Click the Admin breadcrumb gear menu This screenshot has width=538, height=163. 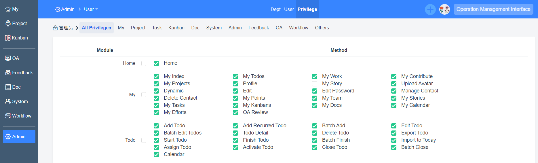point(65,10)
